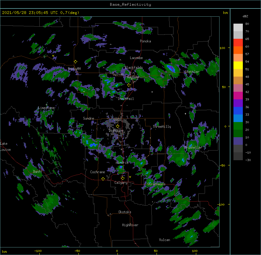Click the -50 tick on right axis
261x255 pixels.
[222, 165]
